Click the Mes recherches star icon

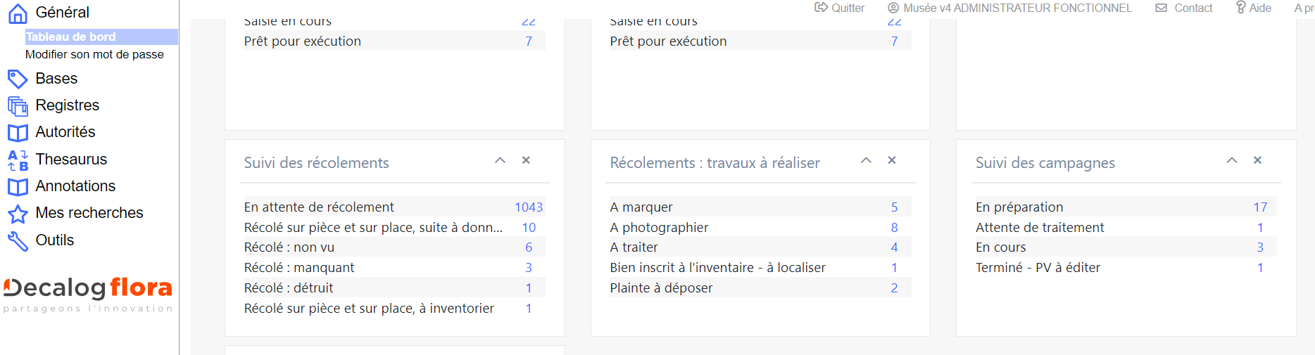(18, 213)
